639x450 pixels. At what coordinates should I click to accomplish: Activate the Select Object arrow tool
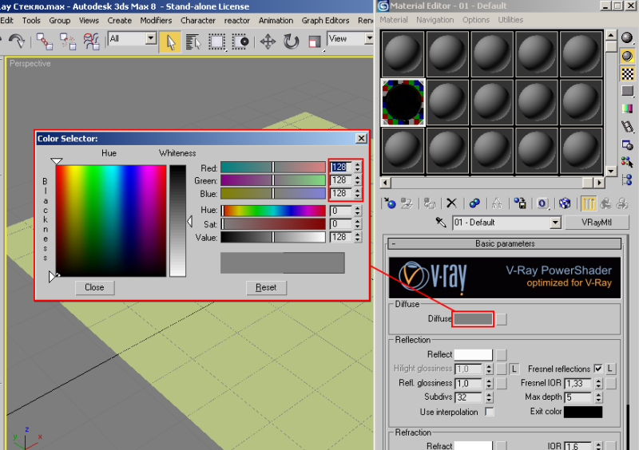[170, 41]
